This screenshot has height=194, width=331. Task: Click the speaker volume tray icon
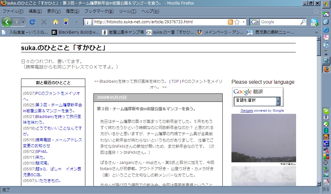[326, 163]
